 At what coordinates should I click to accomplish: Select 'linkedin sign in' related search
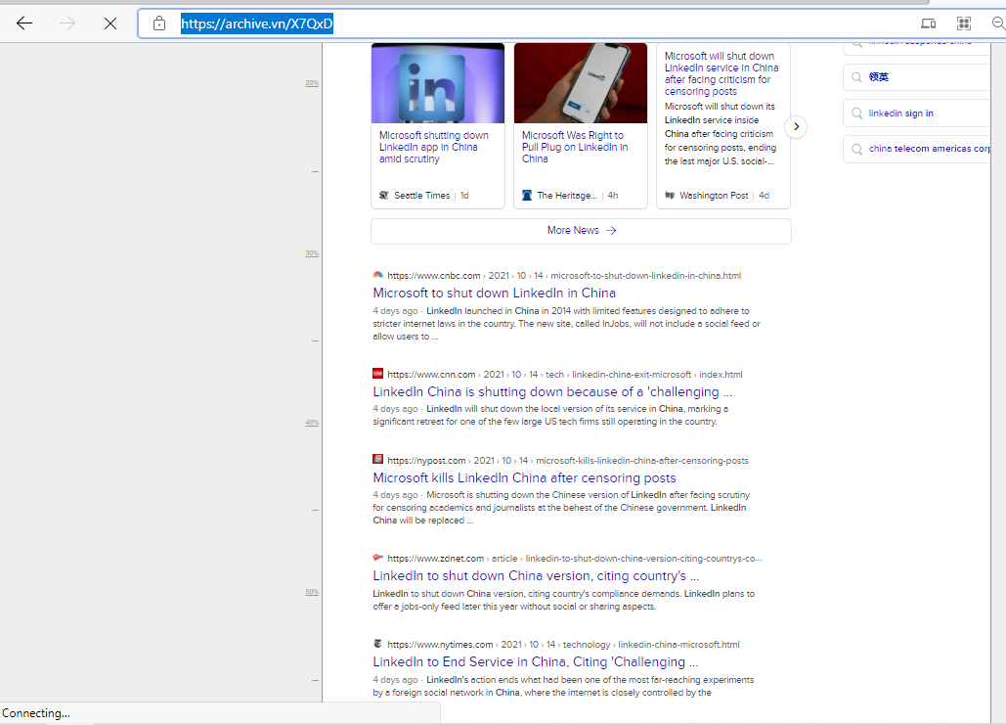(x=900, y=113)
